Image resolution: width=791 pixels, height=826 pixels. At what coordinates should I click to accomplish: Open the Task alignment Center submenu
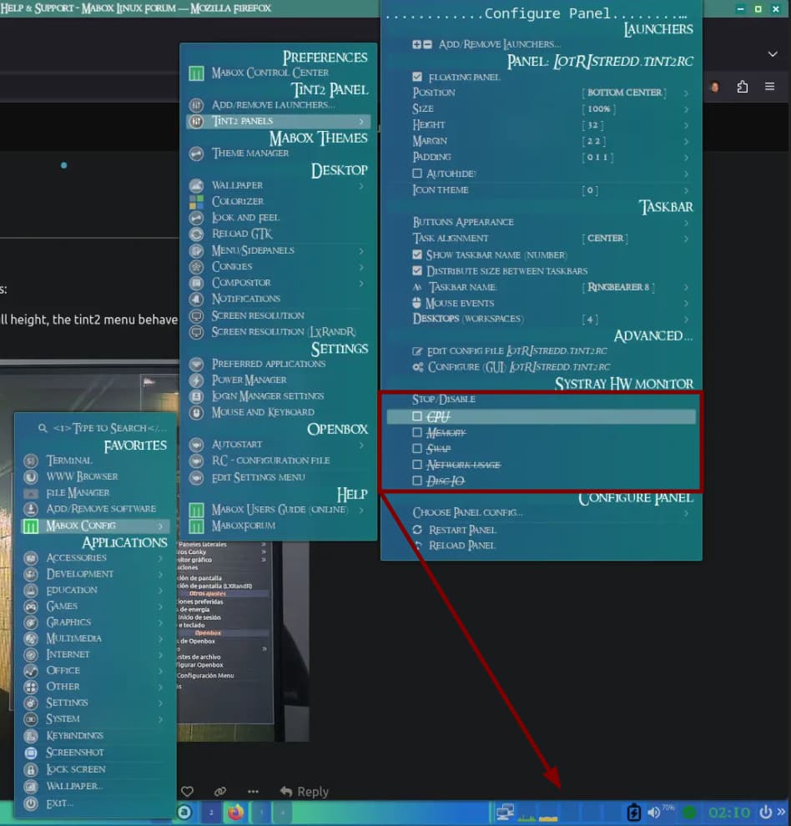634,239
